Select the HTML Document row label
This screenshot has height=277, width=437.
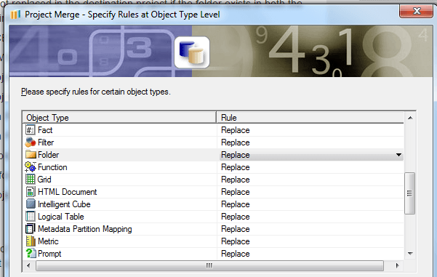point(67,192)
